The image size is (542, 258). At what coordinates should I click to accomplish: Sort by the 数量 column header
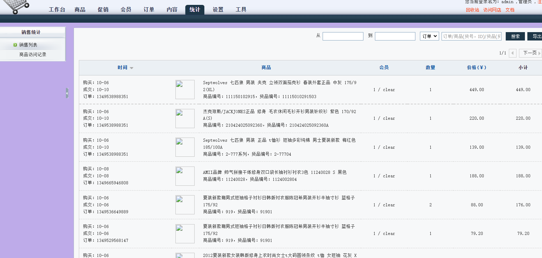[430, 68]
